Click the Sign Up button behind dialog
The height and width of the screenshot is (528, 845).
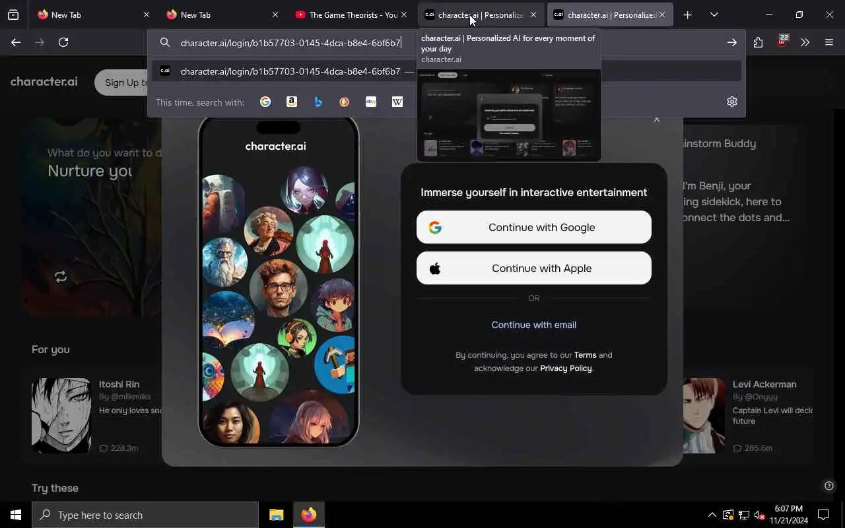tap(122, 82)
